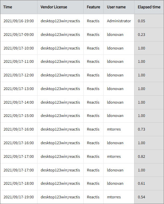Select the Administrator user name cell
The width and height of the screenshot is (164, 204).
(119, 21)
